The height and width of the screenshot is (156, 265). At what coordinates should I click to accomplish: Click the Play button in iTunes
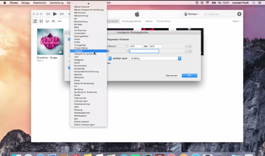click(x=55, y=14)
